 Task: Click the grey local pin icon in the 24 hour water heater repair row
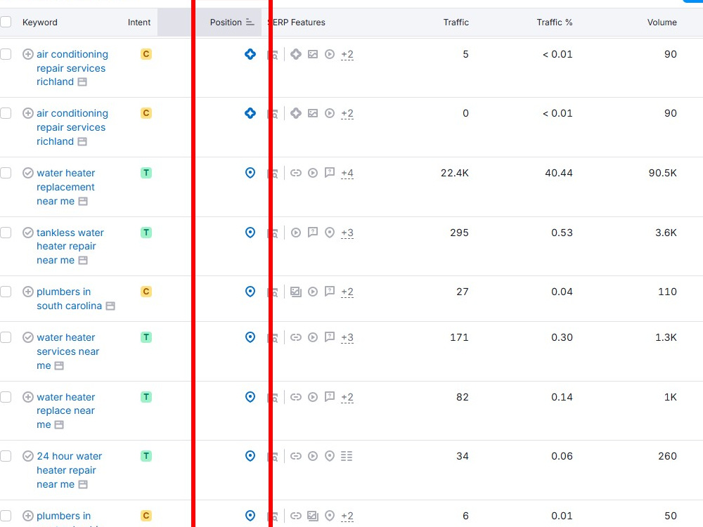click(330, 456)
